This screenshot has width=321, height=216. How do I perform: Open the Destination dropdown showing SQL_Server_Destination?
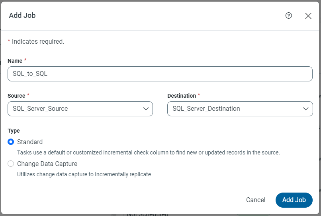point(235,109)
